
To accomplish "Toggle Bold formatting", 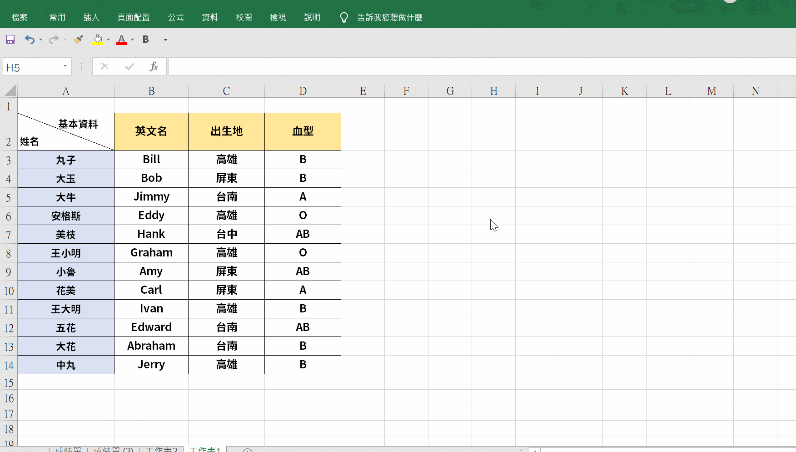I will 145,40.
